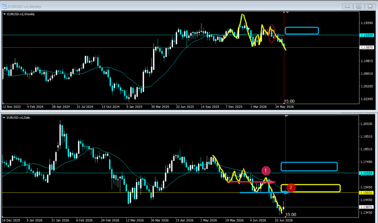Click the '30 Mar 2026' date label
This screenshot has height=223, width=378.
click(x=159, y=220)
